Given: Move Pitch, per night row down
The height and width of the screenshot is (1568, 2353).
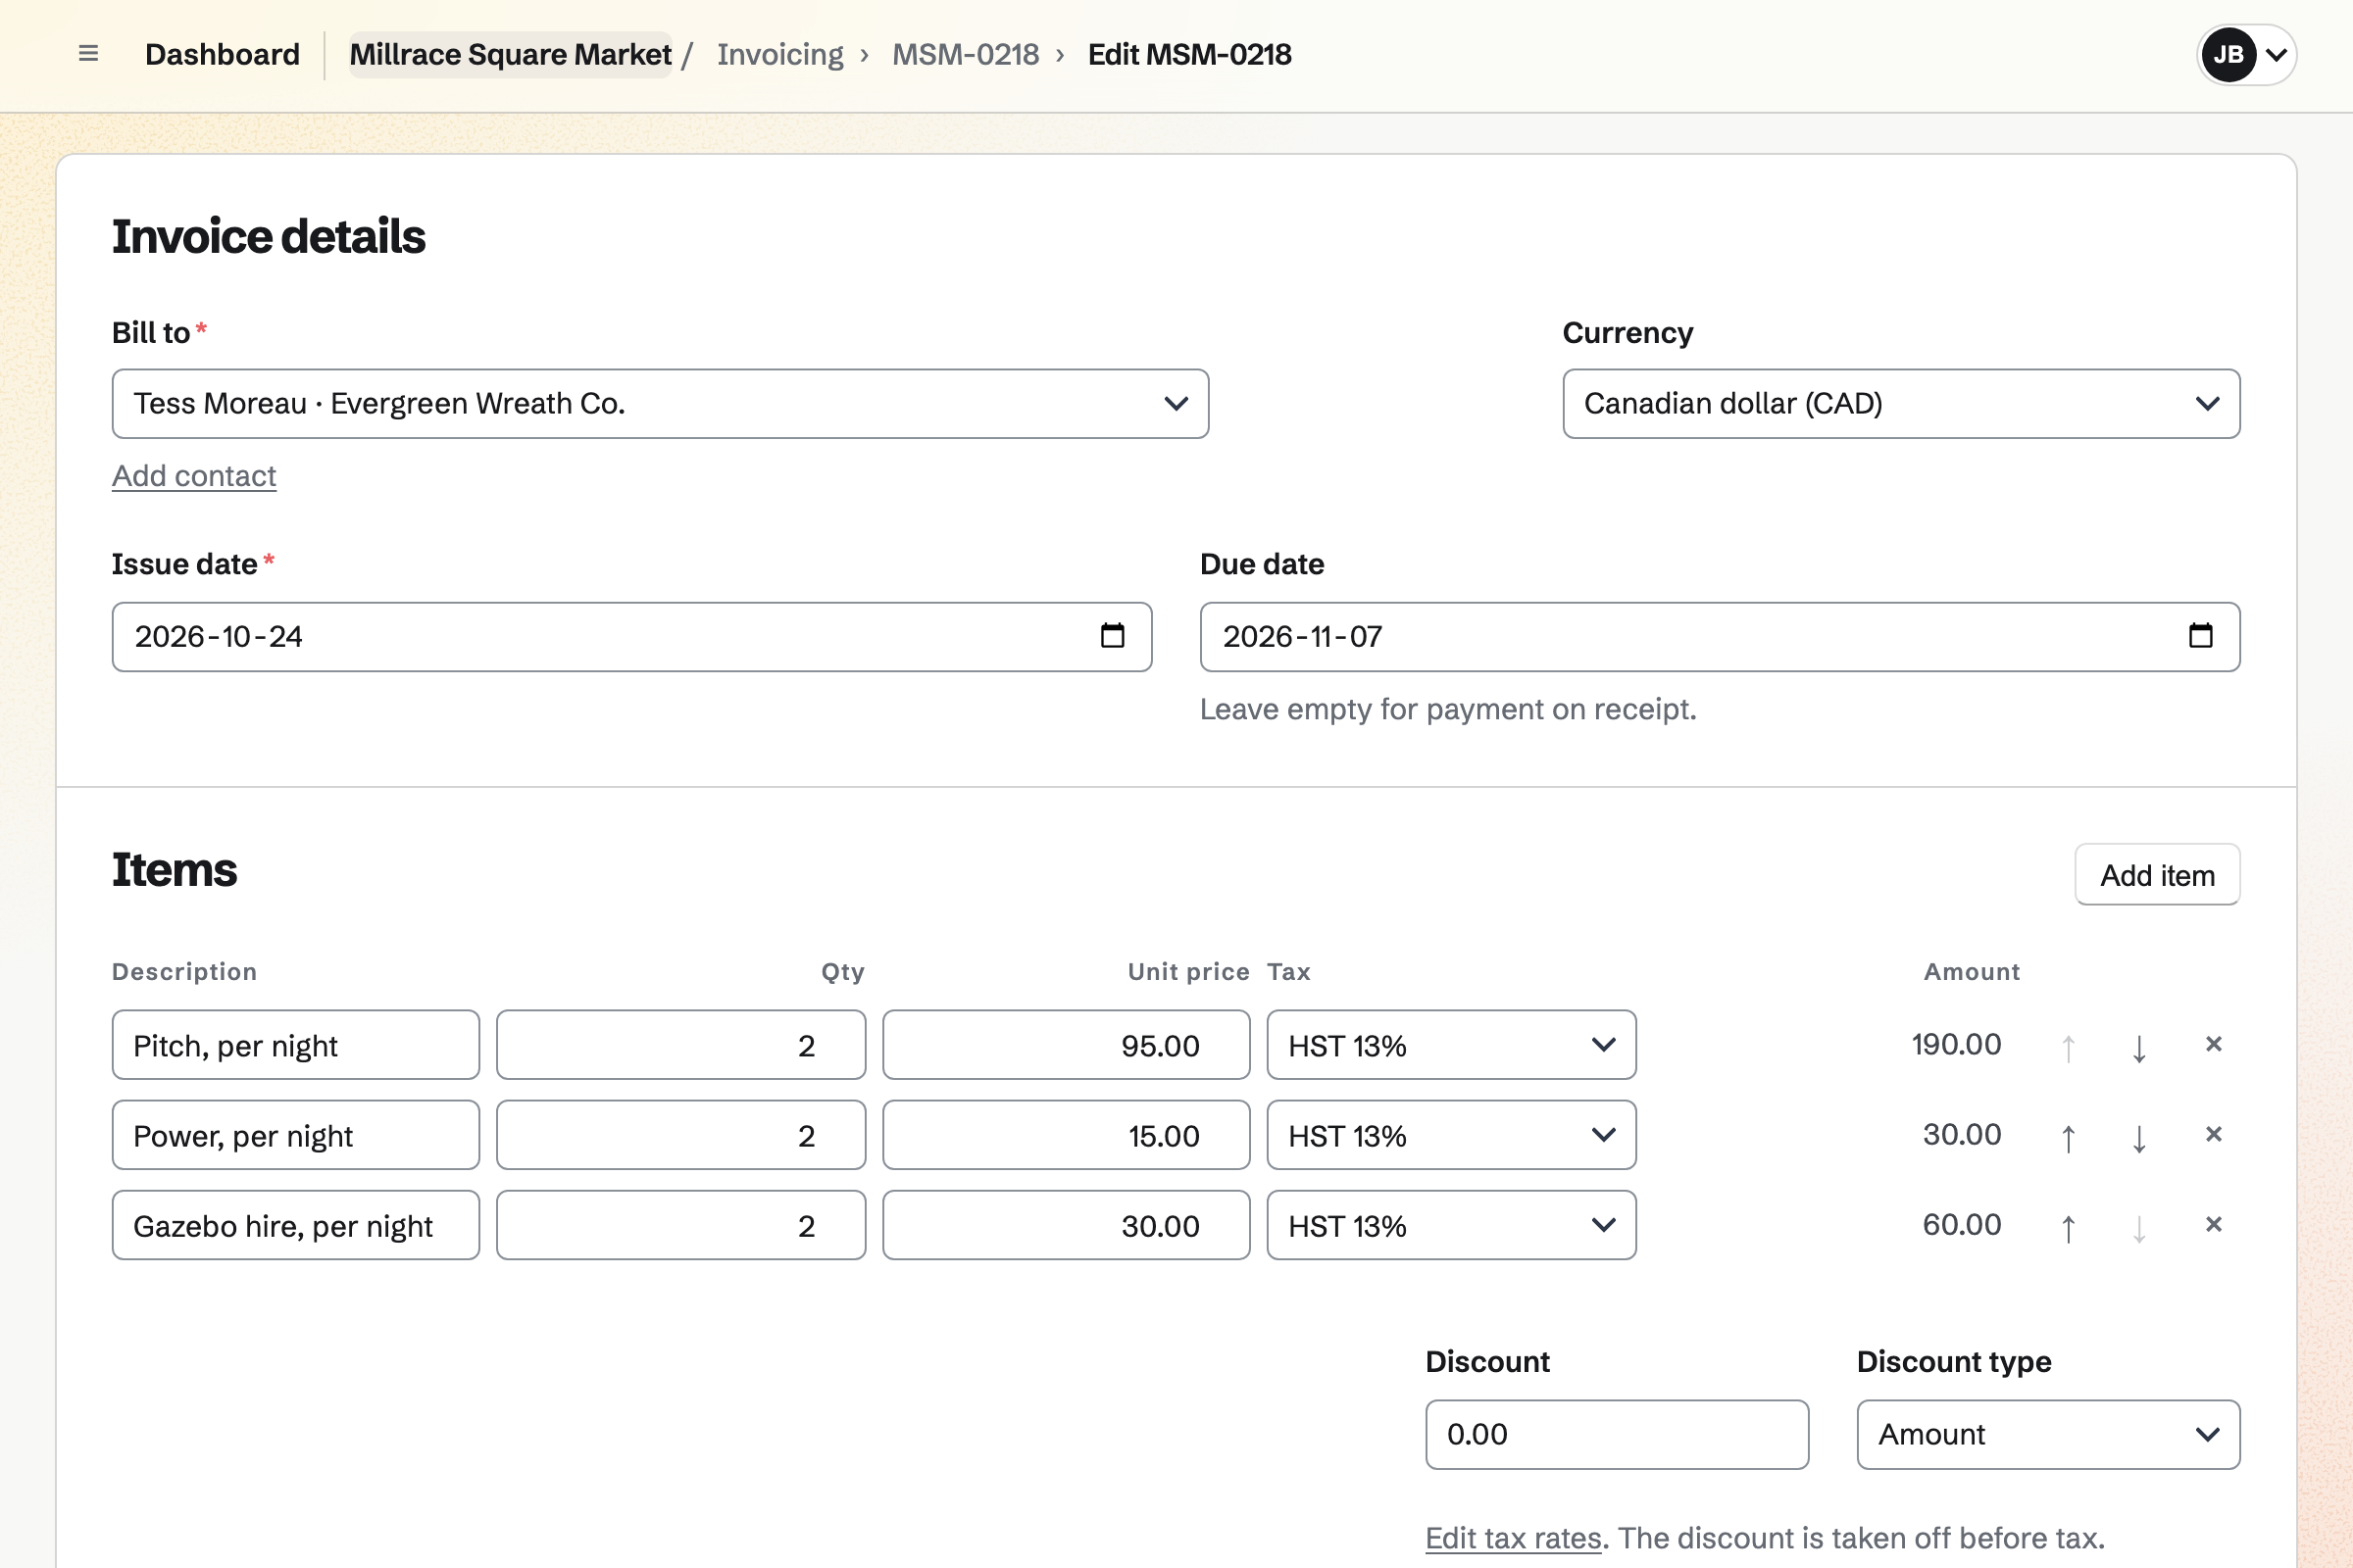Looking at the screenshot, I should (x=2139, y=1046).
